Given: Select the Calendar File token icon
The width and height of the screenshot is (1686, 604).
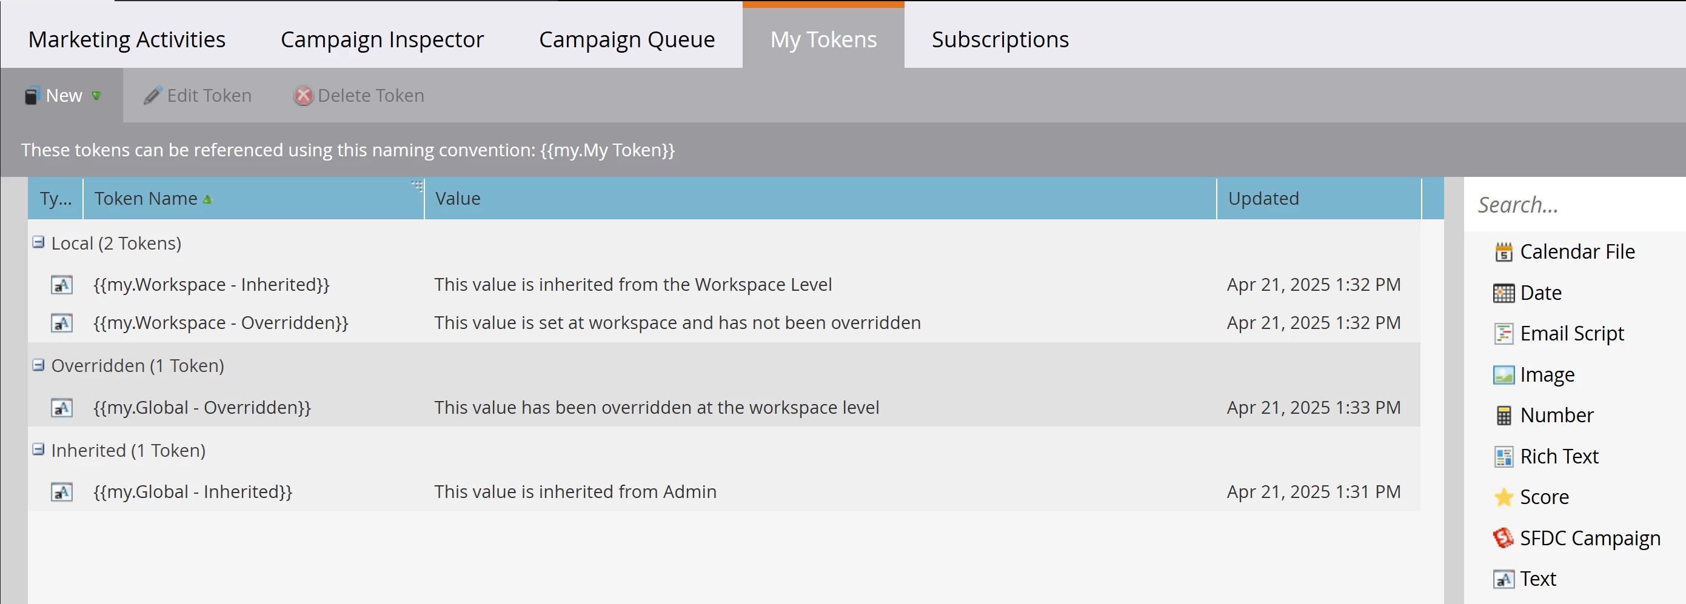Looking at the screenshot, I should click(1504, 251).
